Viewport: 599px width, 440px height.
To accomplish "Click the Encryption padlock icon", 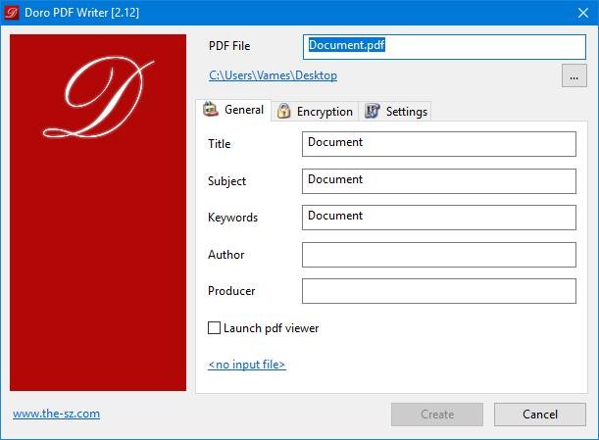I will tap(283, 111).
